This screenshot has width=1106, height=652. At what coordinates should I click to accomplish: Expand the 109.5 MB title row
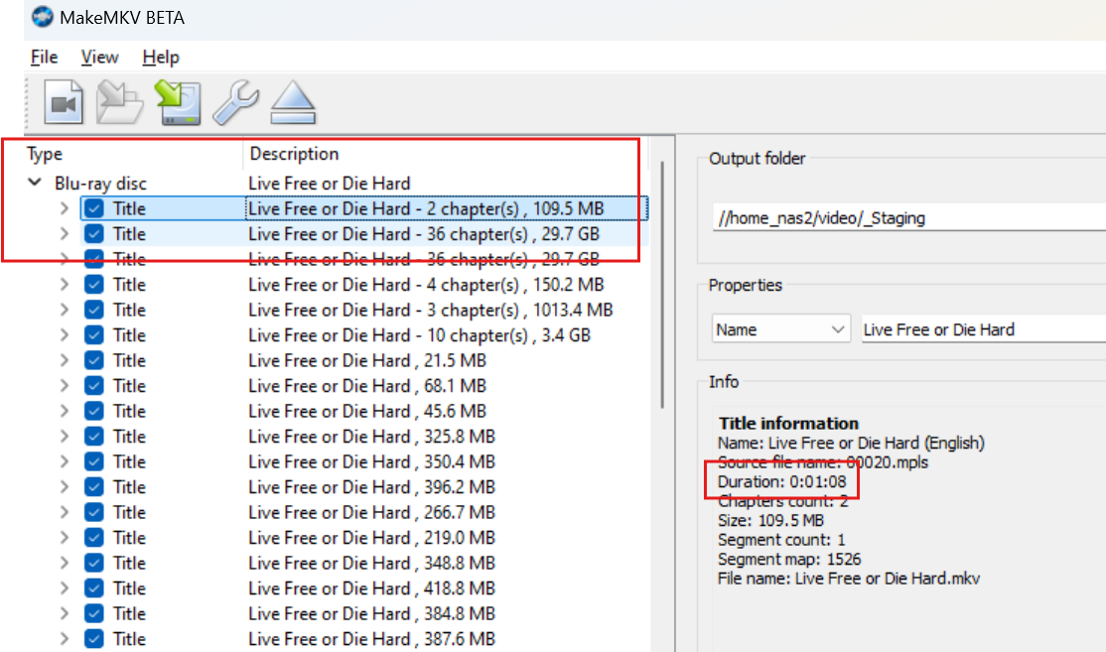point(65,208)
